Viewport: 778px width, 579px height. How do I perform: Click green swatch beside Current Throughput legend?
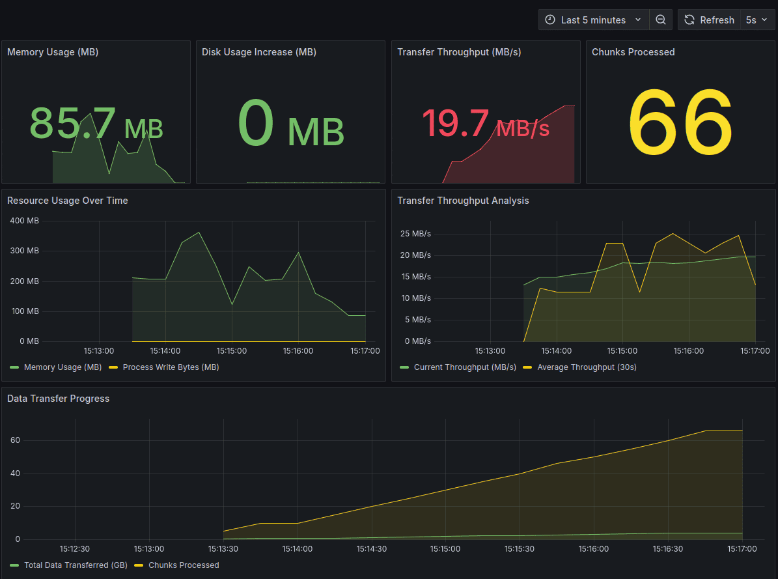tap(405, 367)
